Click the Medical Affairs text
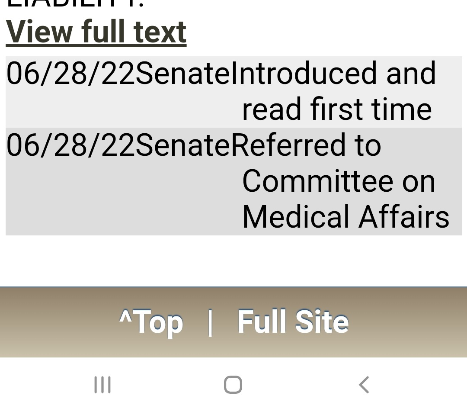 346,217
